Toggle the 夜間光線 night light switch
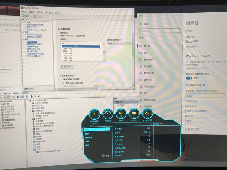The height and width of the screenshot is (170, 227). click(x=189, y=41)
